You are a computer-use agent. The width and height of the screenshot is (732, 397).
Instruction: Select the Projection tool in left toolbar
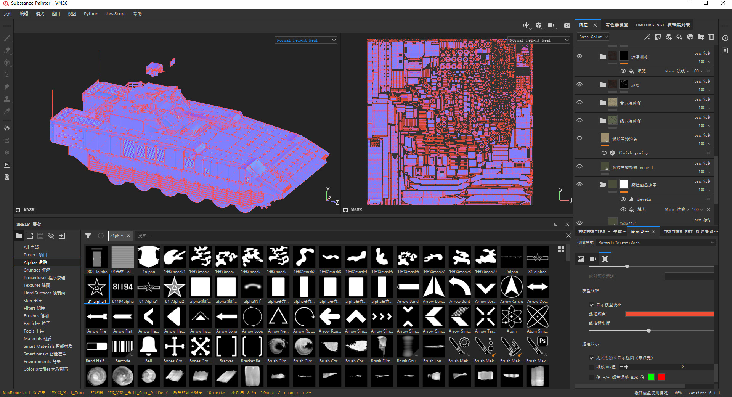(7, 63)
